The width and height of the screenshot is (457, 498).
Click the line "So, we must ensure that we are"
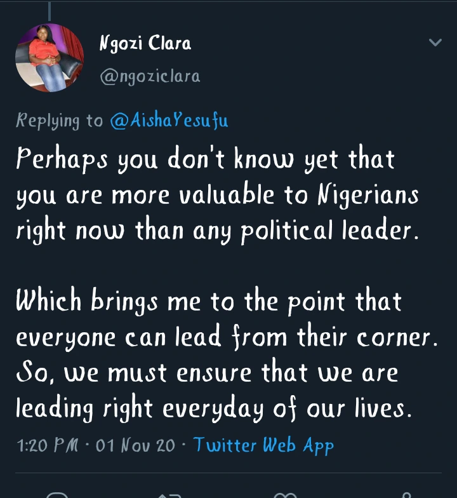(207, 372)
